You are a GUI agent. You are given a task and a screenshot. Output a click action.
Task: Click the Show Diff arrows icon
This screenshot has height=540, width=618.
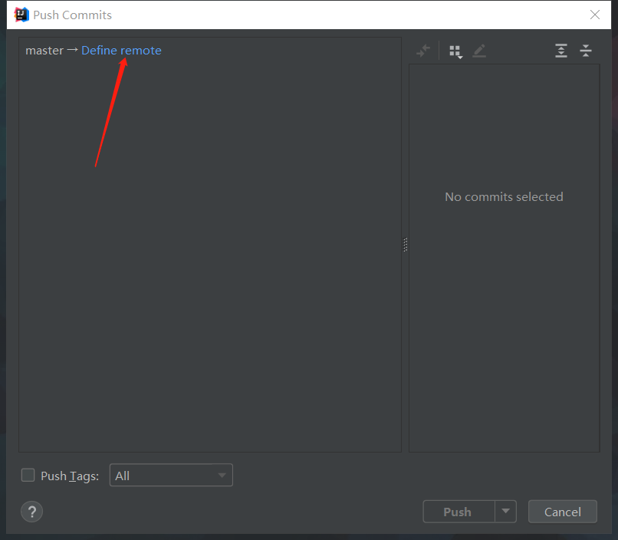click(x=423, y=51)
